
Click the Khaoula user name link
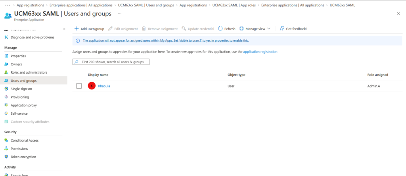[104, 86]
